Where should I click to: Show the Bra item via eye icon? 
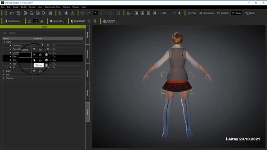click(34, 60)
